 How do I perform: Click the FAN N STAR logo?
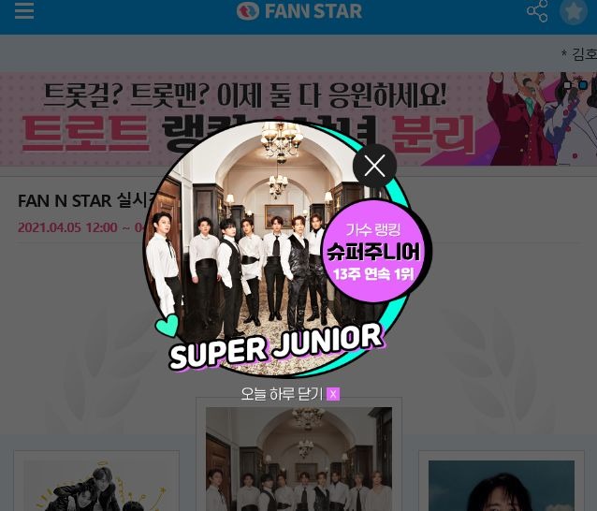[299, 10]
